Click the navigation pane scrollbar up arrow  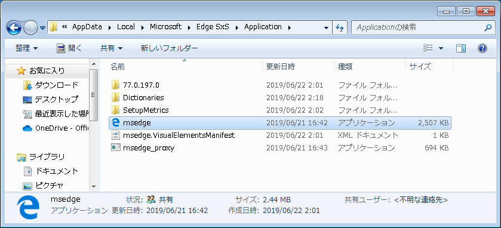94,63
